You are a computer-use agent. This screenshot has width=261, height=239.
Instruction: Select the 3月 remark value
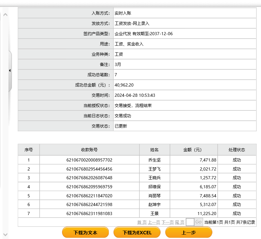[x=118, y=65]
